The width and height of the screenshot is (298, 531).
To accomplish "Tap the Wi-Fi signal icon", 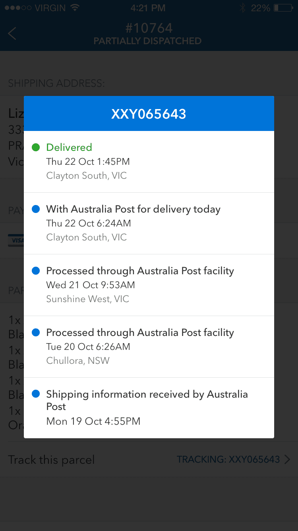I will (74, 8).
